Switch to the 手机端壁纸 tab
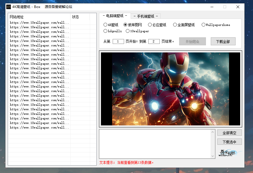 coord(145,16)
